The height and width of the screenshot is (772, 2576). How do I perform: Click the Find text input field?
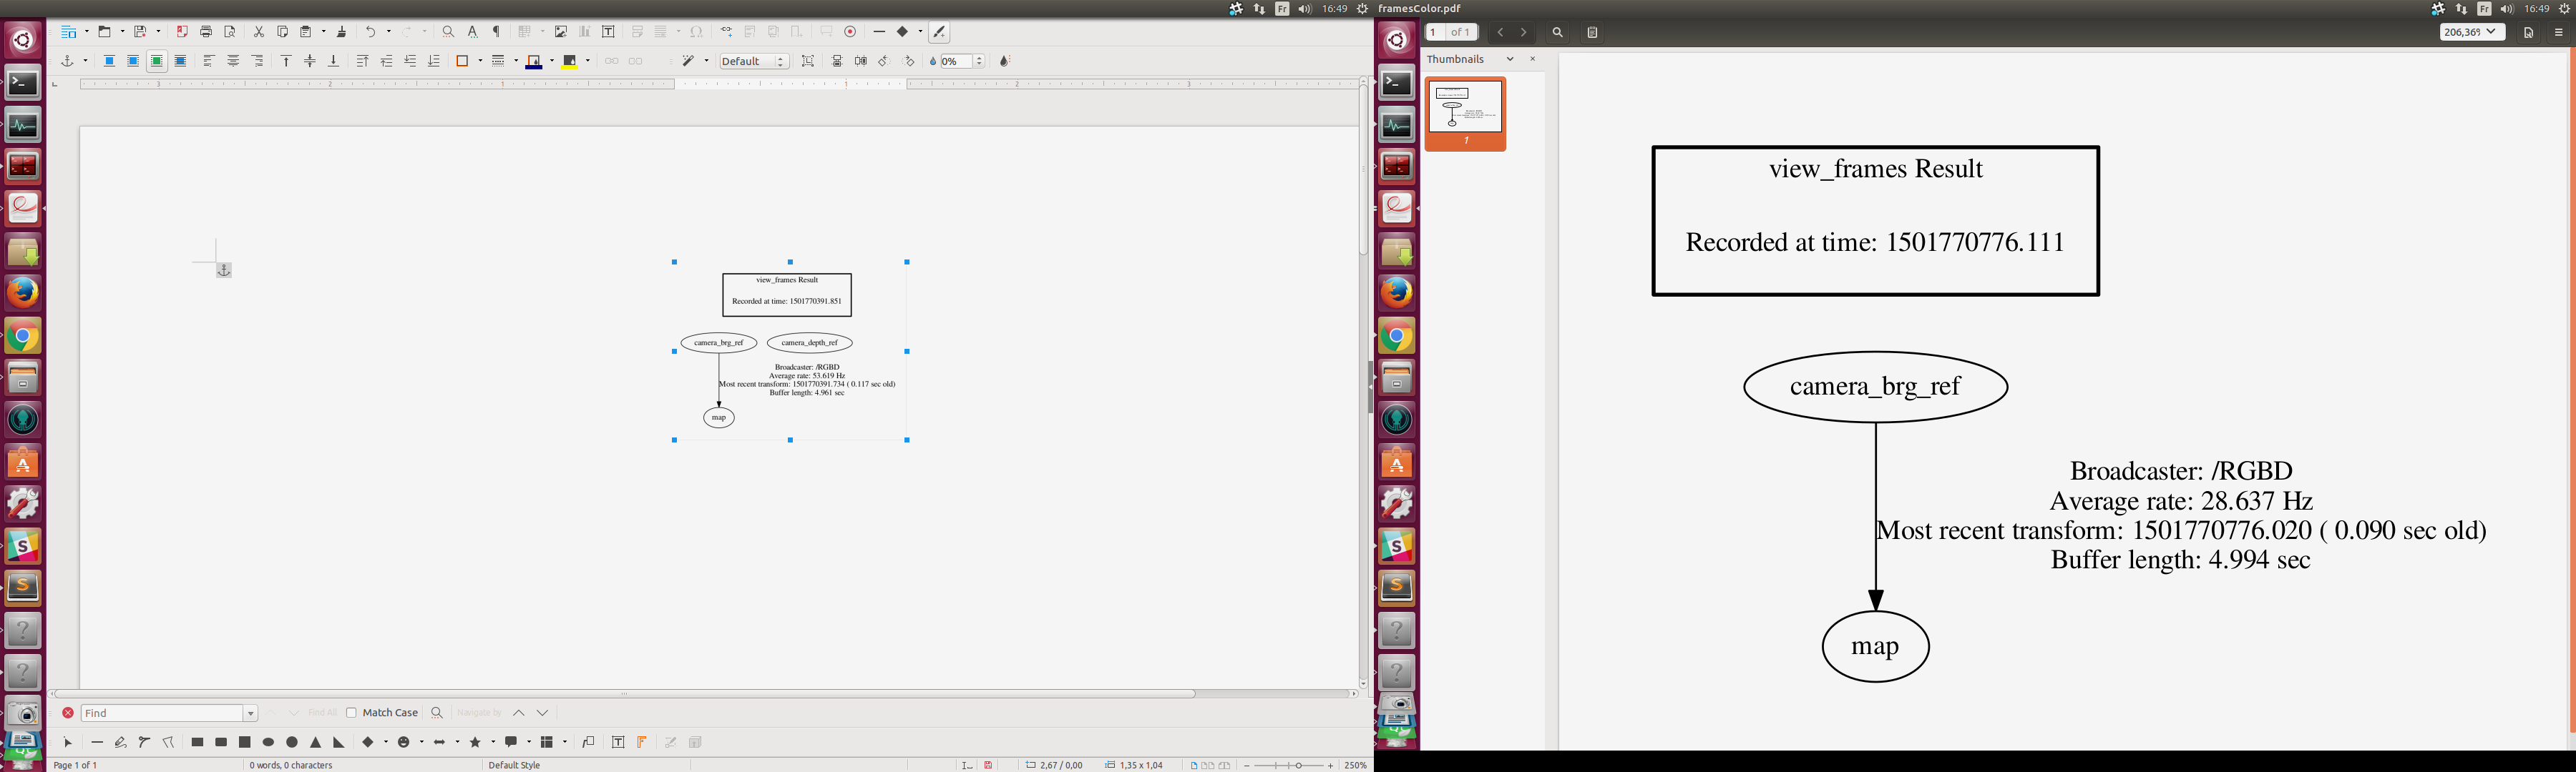(x=163, y=713)
